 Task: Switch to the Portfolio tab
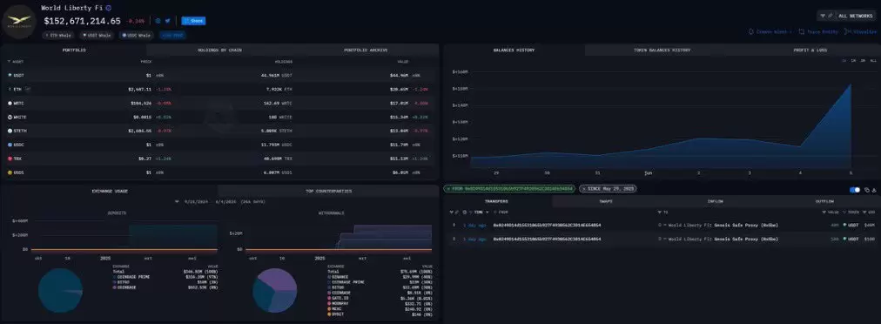[x=74, y=50]
